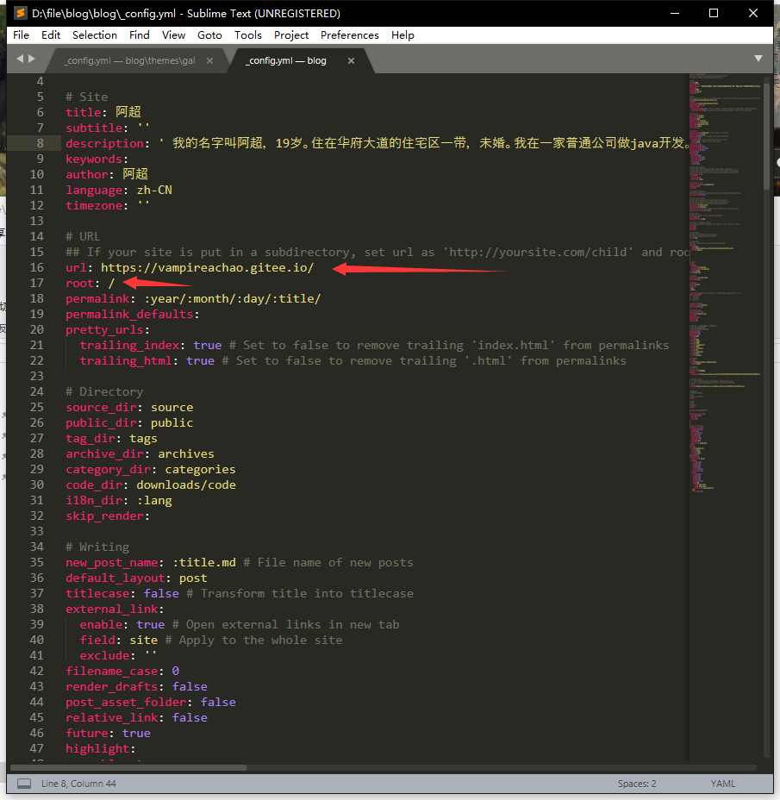780x800 pixels.
Task: Open the tab list dropdown arrow
Action: pos(758,59)
